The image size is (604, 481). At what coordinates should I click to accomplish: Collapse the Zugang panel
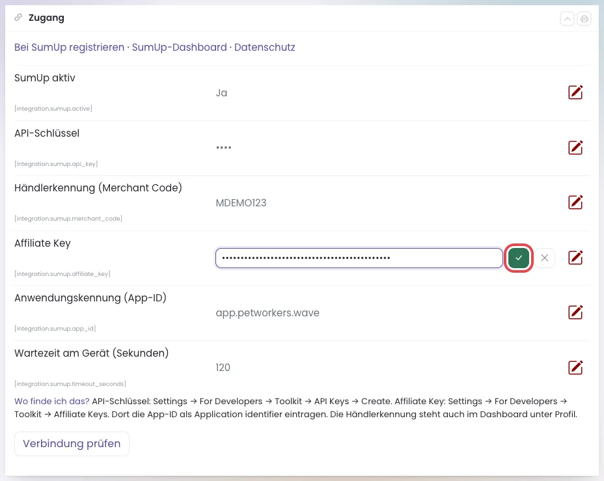tap(567, 18)
